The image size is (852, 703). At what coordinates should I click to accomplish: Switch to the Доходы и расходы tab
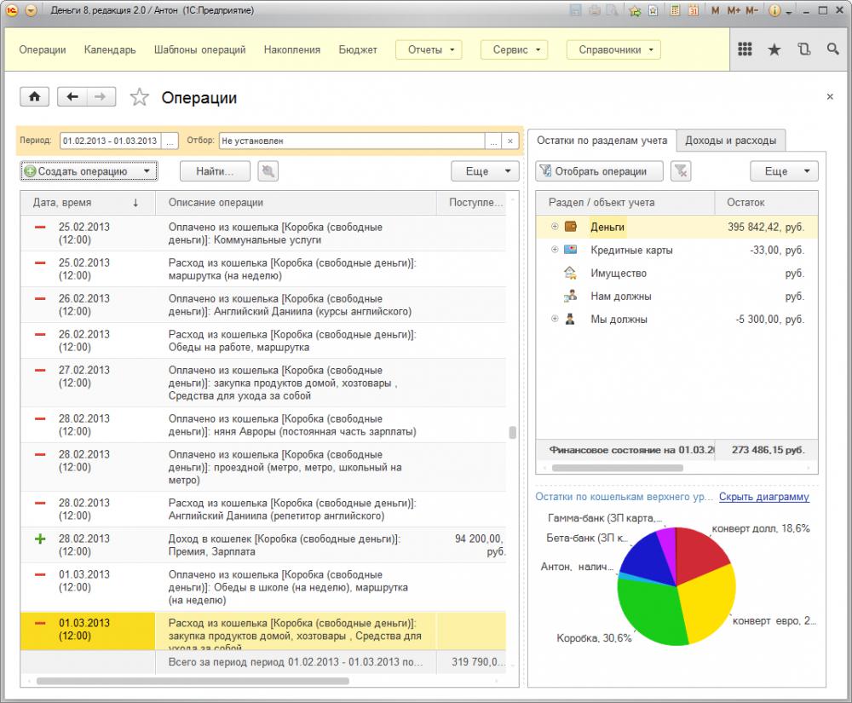[730, 140]
